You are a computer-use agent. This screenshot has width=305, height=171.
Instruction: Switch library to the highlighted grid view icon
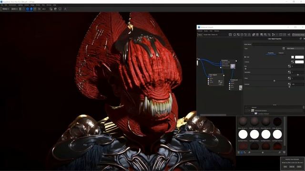pyautogui.click(x=242, y=153)
